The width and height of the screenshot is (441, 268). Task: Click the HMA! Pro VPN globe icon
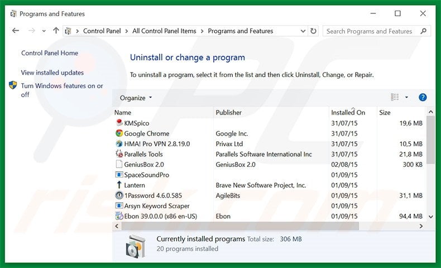119,143
